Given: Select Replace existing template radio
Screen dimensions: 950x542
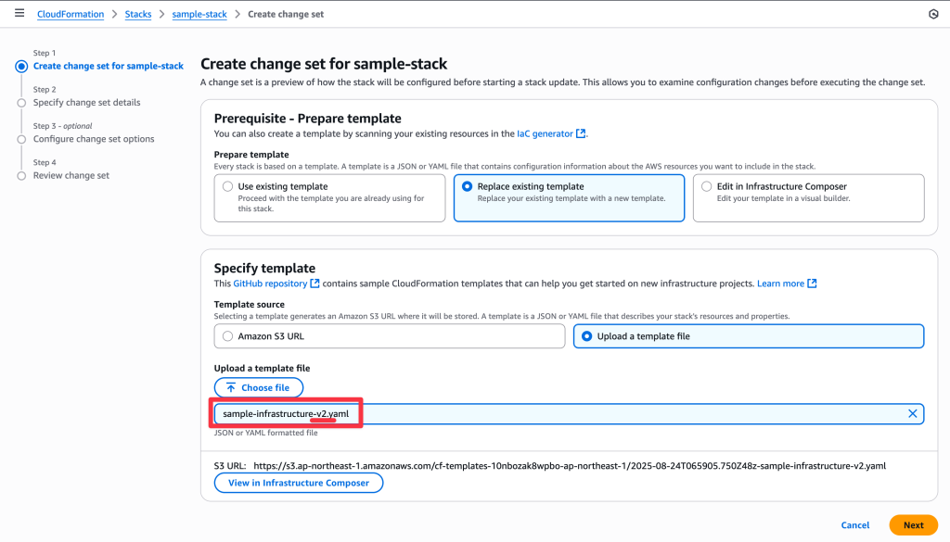Looking at the screenshot, I should tap(569, 197).
